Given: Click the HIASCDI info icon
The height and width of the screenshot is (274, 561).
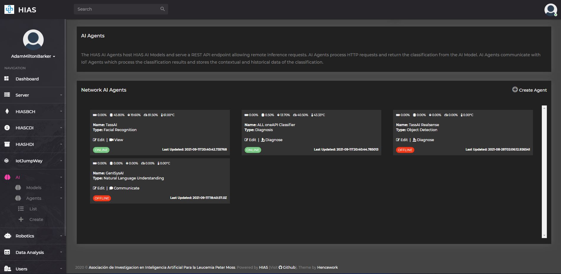Looking at the screenshot, I should (7, 128).
